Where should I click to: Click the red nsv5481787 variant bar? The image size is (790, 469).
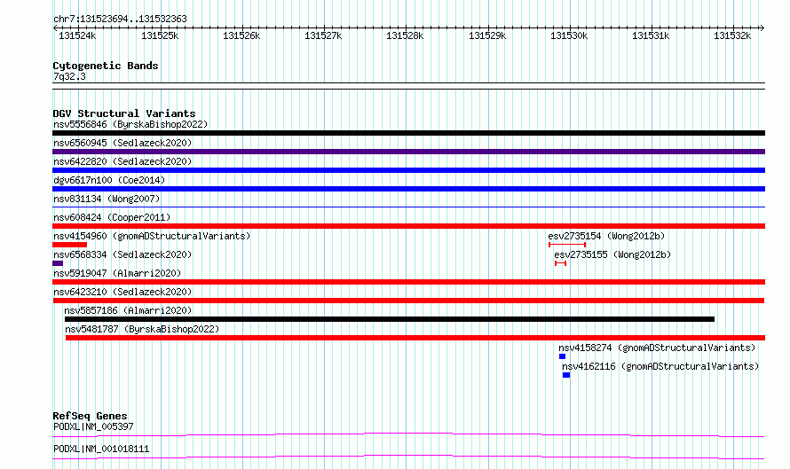415,338
